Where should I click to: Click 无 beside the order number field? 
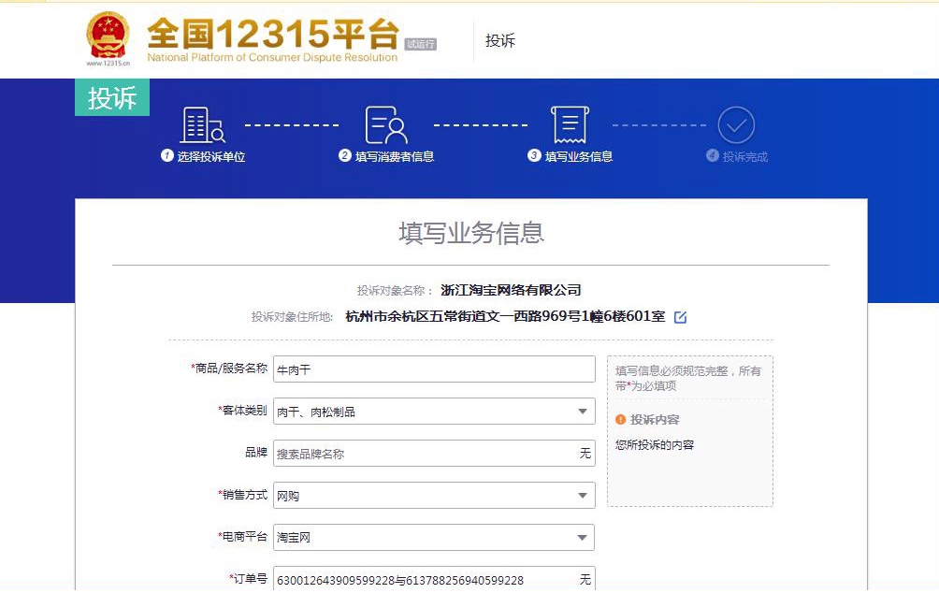tap(586, 579)
